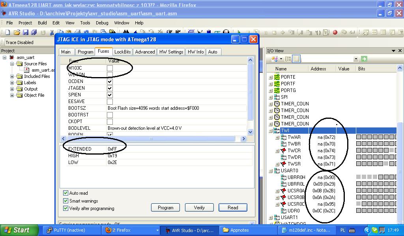Toggle breakpoint with the red circle icon

coord(335,32)
